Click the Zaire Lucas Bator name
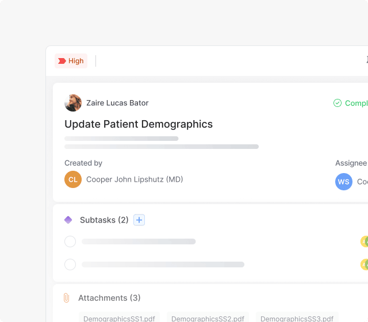368x322 pixels. click(117, 103)
